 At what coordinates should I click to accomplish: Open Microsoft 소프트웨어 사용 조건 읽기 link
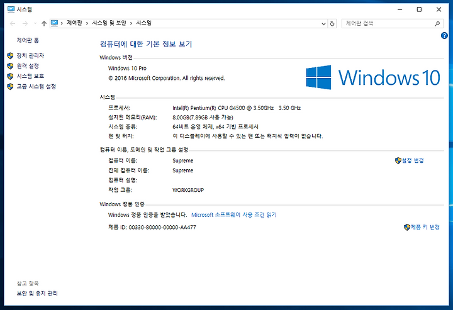click(234, 215)
